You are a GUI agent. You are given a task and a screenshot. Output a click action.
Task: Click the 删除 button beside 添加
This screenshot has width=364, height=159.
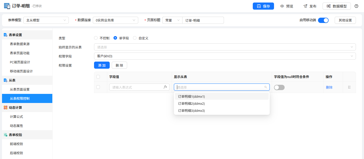(x=119, y=65)
